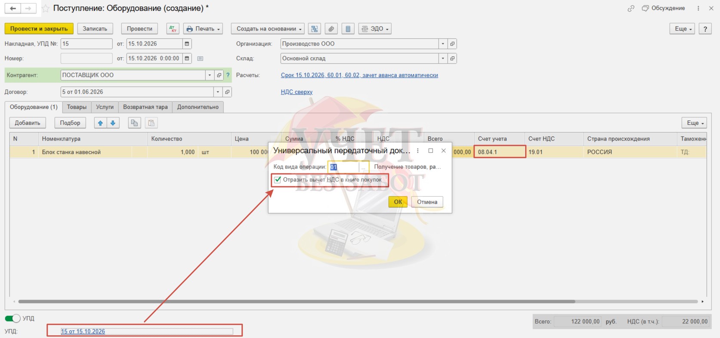Click the Код вида операции field
The width and height of the screenshot is (720, 338).
[x=344, y=167]
